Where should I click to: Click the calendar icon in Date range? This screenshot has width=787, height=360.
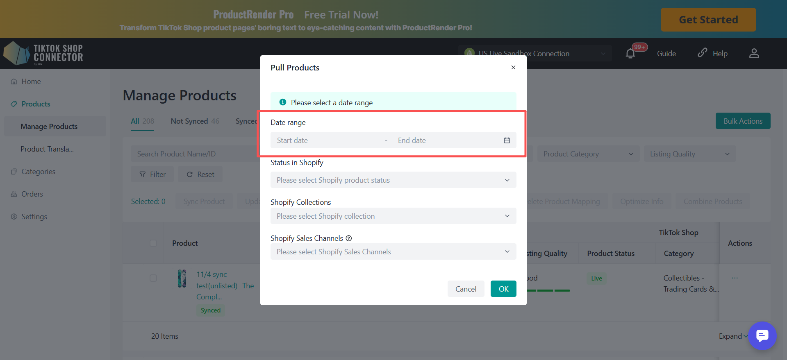click(507, 140)
